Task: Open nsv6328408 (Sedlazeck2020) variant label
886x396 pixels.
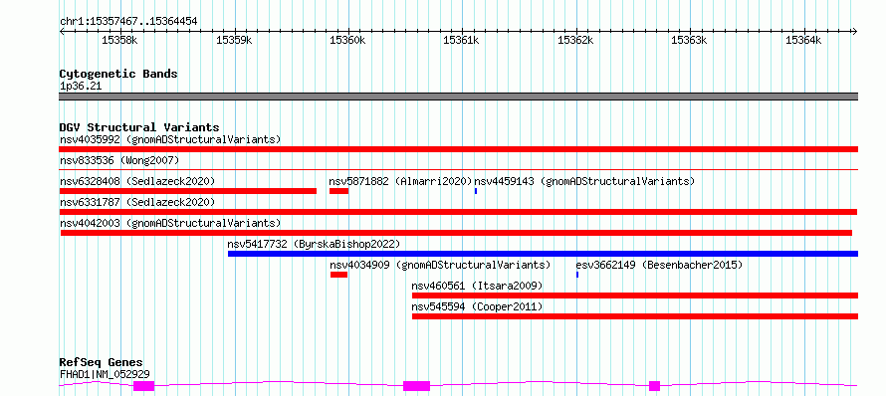Action: tap(137, 181)
